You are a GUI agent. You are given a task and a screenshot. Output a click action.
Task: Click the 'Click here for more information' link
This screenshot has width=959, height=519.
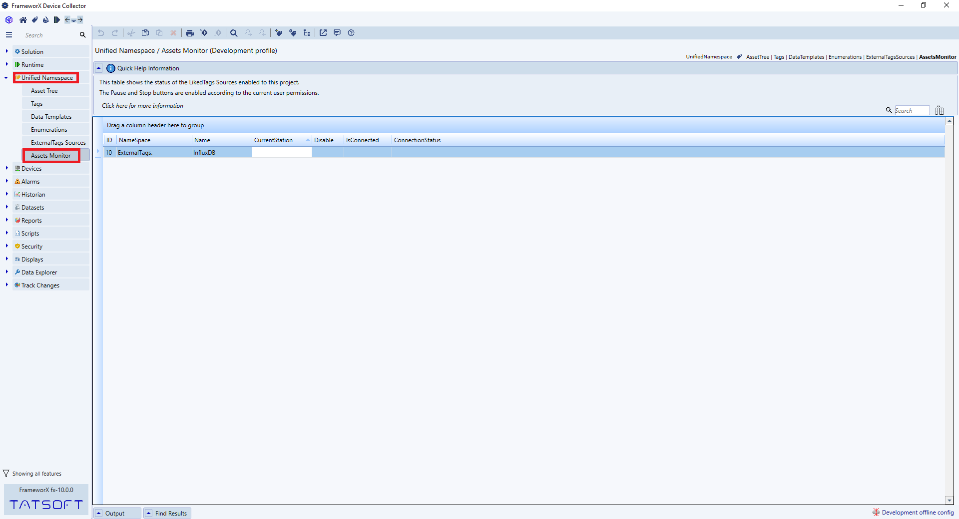coord(142,106)
